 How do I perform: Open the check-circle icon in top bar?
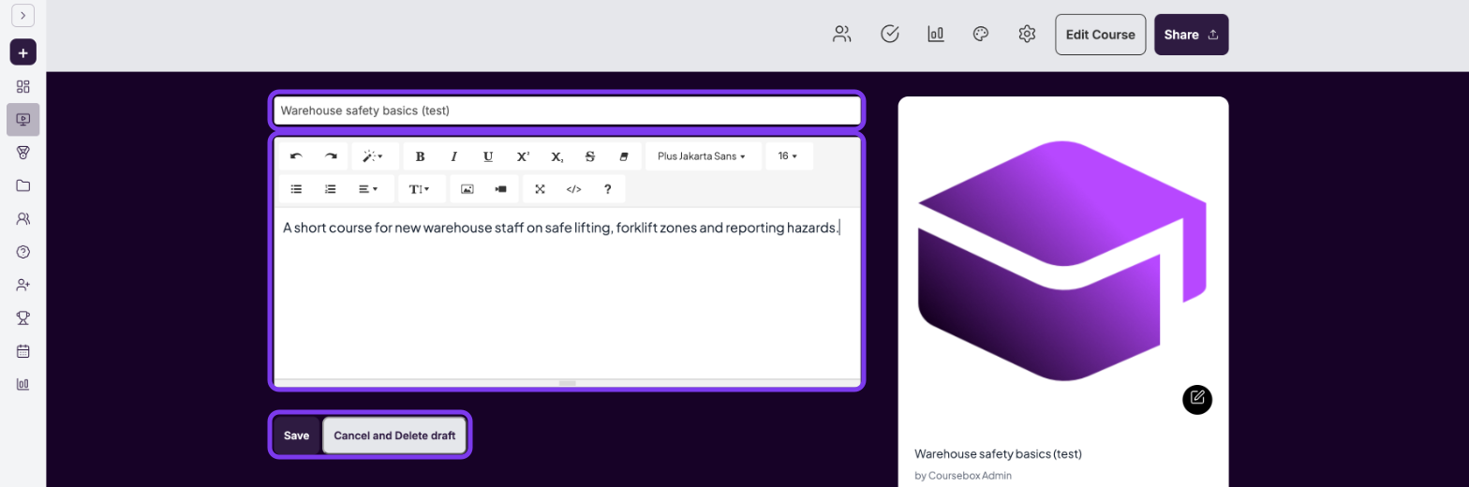pyautogui.click(x=890, y=35)
